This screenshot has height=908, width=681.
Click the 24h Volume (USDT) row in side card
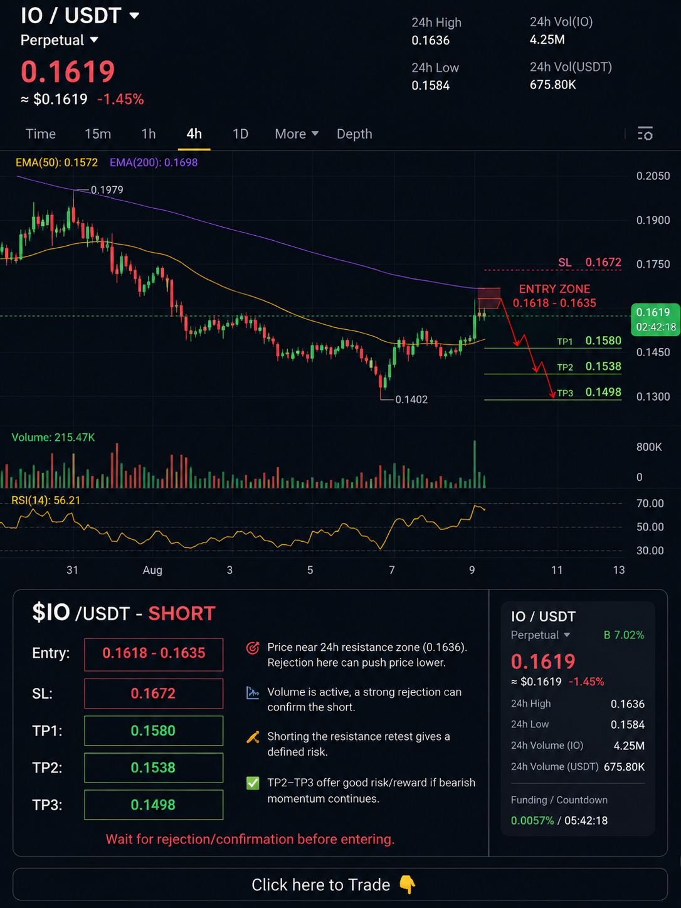pos(578,766)
